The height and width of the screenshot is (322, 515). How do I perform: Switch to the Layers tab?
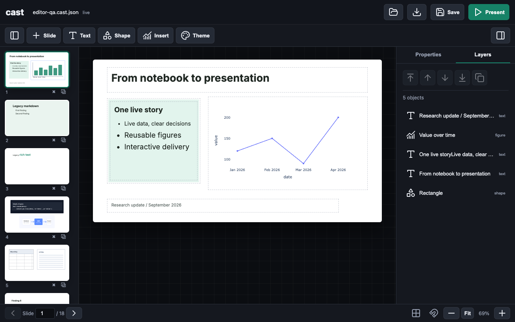483,54
